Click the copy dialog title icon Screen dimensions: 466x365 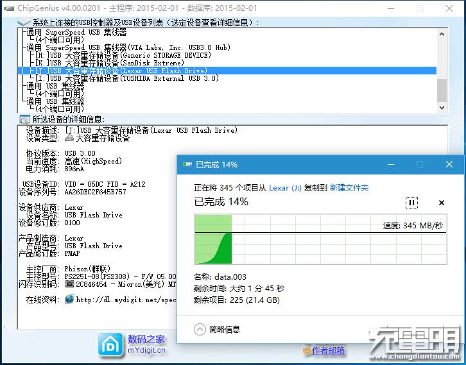(x=187, y=164)
